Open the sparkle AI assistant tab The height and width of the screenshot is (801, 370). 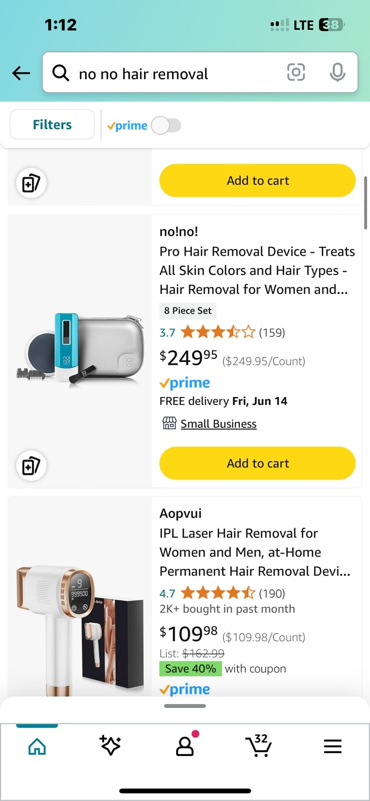click(111, 746)
